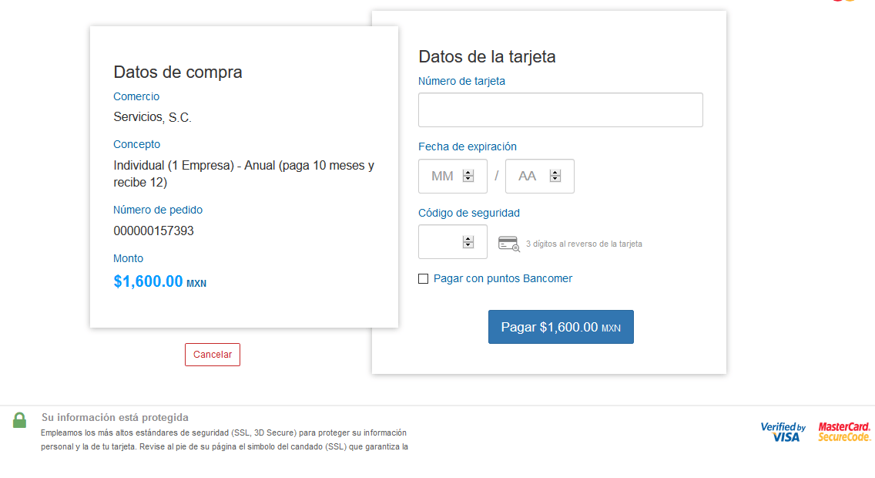Click the card reverse CVV hint icon

(x=509, y=244)
